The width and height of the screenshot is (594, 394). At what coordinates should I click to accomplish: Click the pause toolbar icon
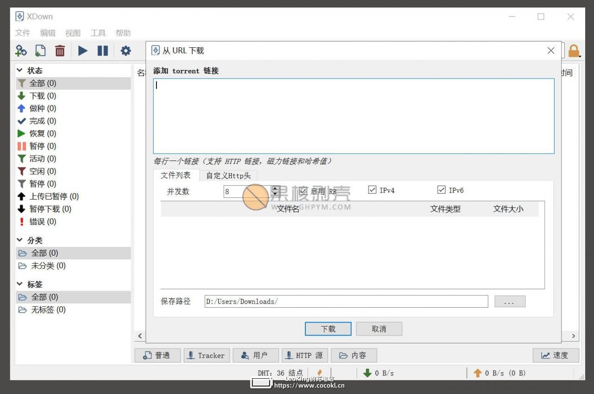pos(103,51)
